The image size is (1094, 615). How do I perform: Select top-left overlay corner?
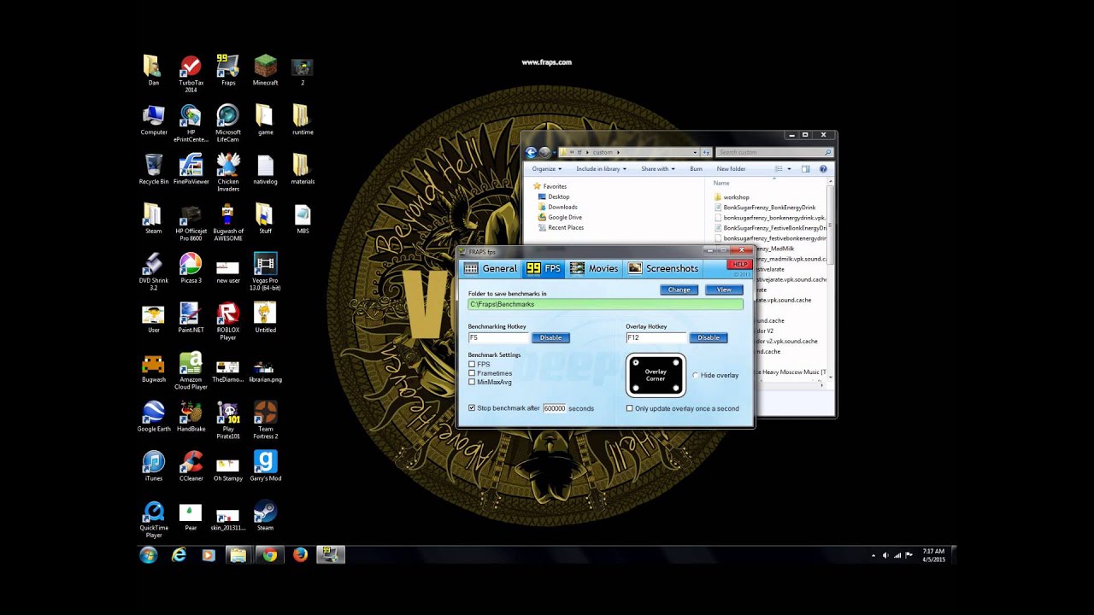point(636,363)
